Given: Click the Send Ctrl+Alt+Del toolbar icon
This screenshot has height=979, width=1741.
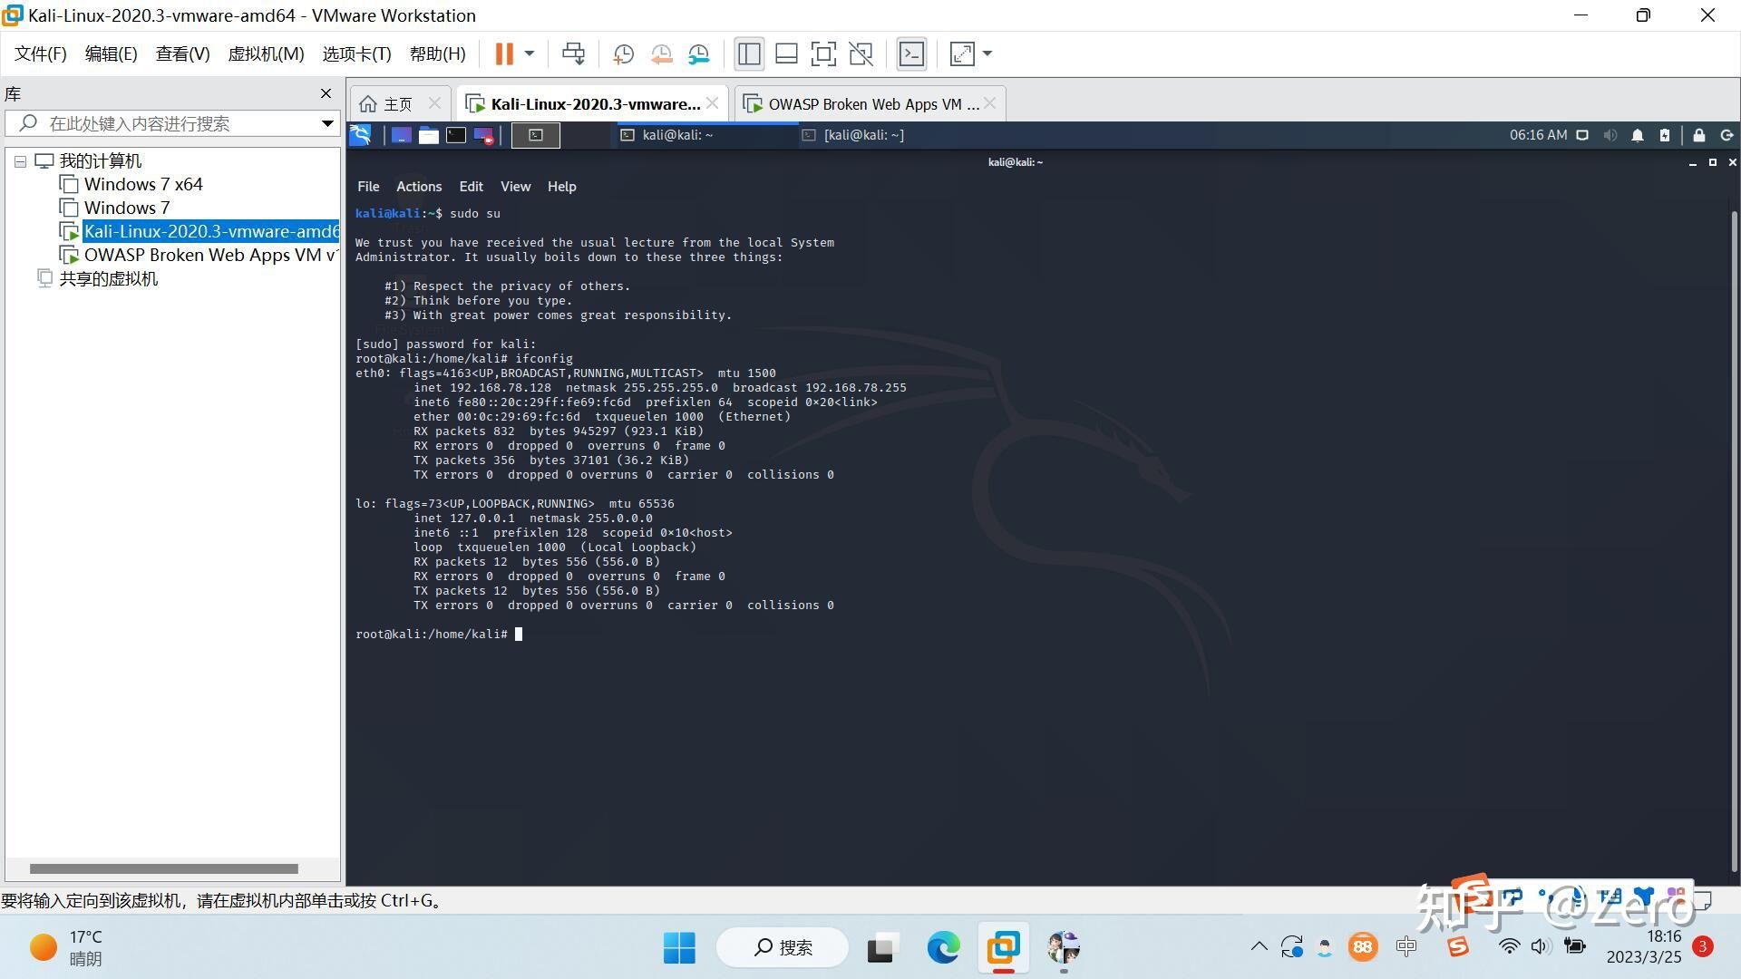Looking at the screenshot, I should click(573, 54).
